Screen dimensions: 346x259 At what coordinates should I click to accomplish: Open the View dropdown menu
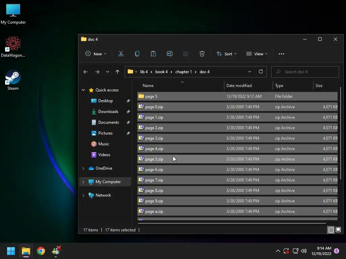tap(257, 54)
